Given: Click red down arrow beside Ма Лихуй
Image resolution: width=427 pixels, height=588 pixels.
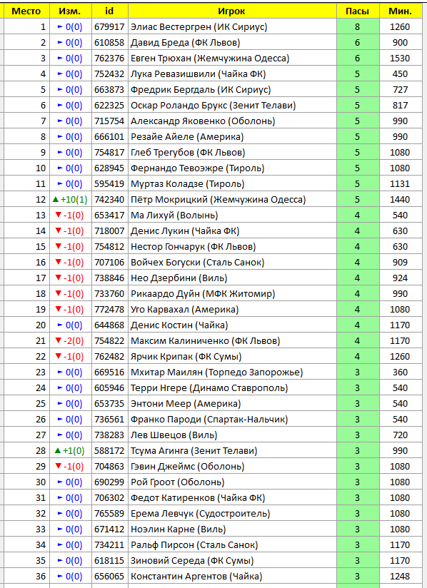Looking at the screenshot, I should [58, 215].
